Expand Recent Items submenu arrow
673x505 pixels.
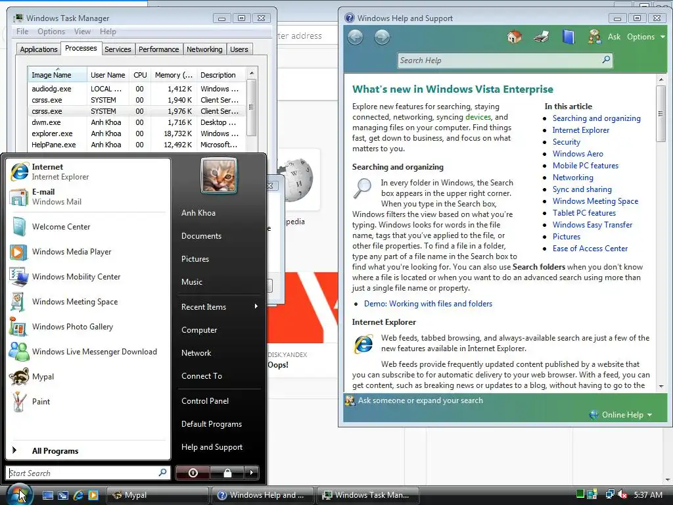click(256, 306)
